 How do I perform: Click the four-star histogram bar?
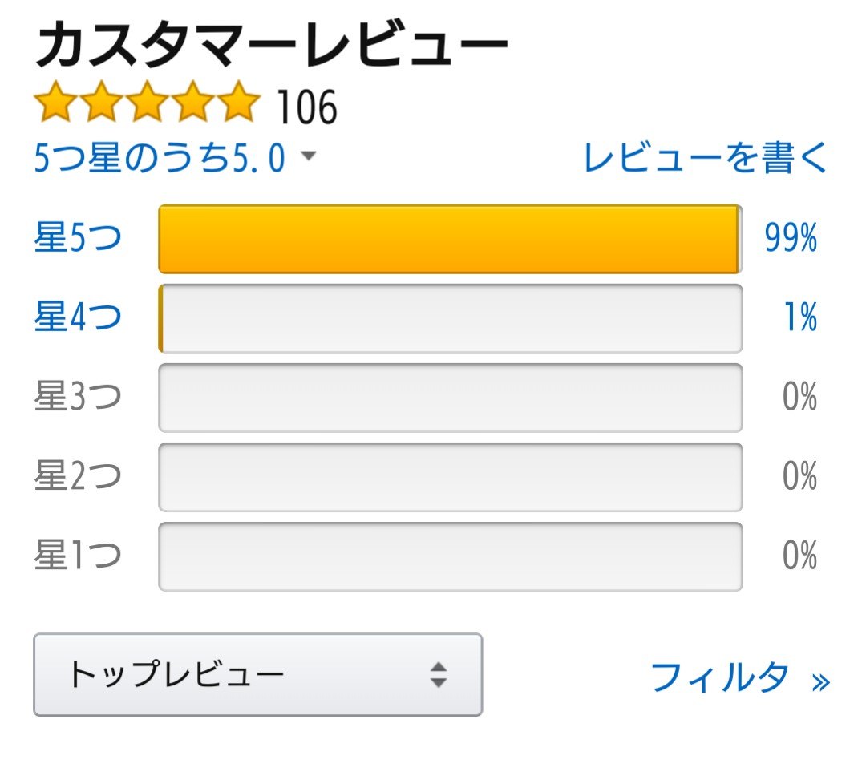tap(450, 318)
